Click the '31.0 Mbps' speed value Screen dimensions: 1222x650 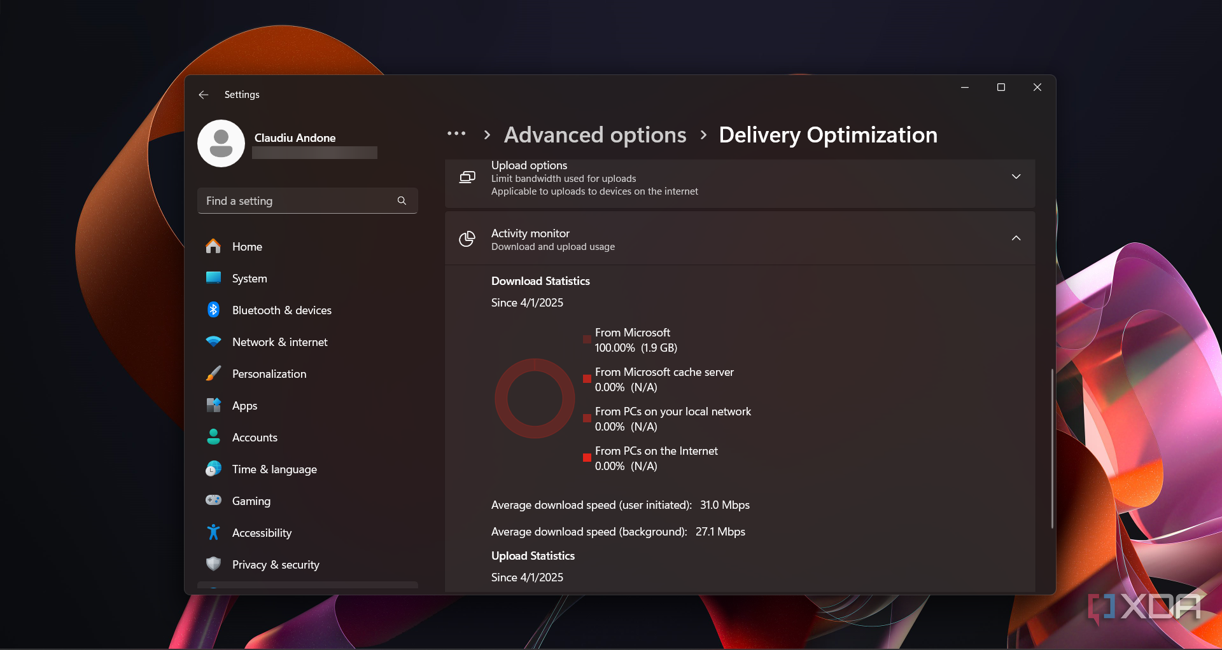[x=725, y=505]
